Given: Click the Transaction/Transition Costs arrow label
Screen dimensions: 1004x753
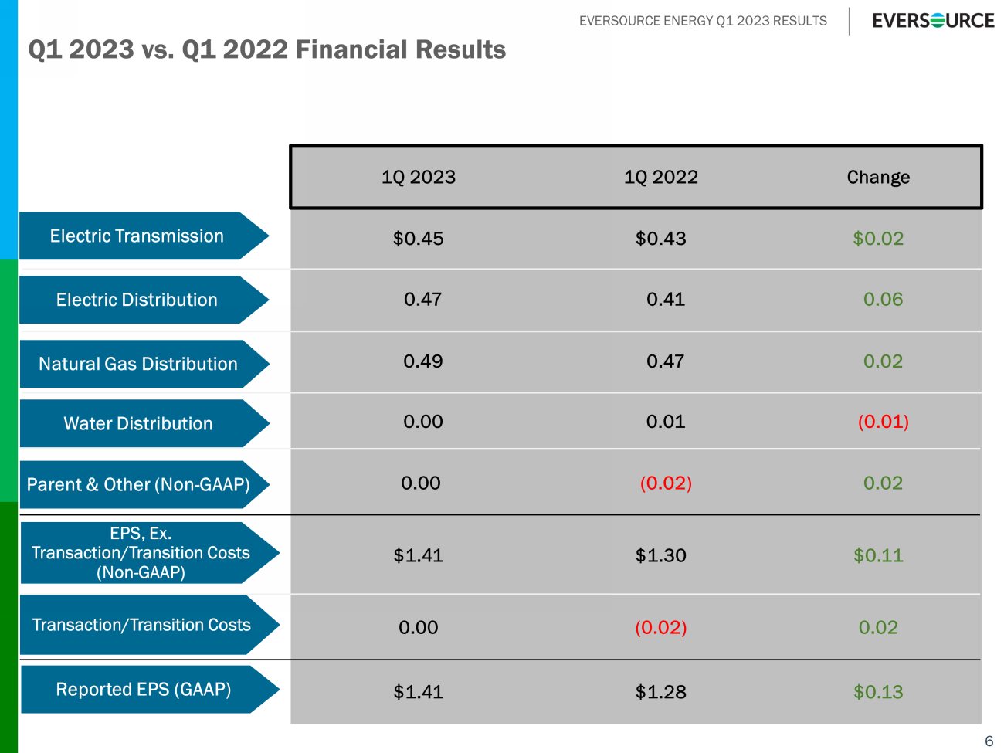Looking at the screenshot, I should (x=142, y=626).
